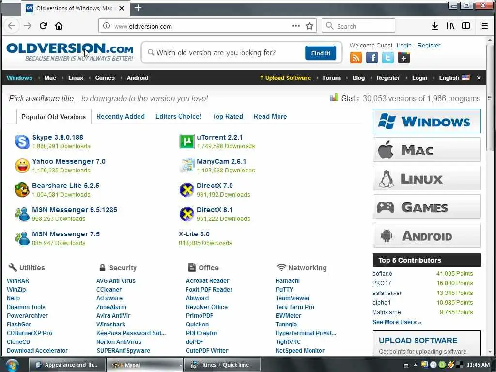This screenshot has height=372, width=496.
Task: Click See More Users link
Action: [x=397, y=322]
